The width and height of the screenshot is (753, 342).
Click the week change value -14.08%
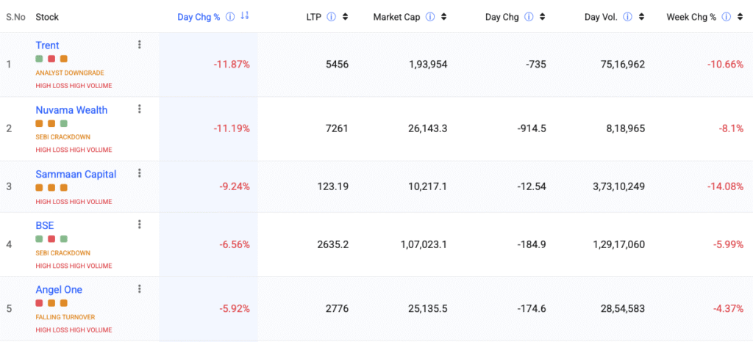(x=726, y=186)
